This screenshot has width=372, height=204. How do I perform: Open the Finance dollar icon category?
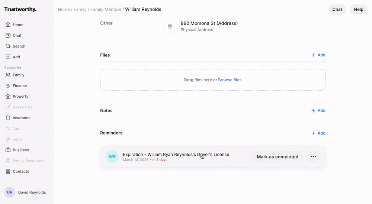(8, 86)
